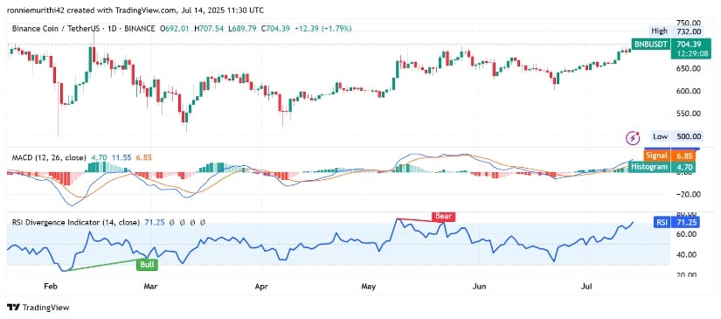Click the +12.39 (+1.79%) change text

(323, 29)
